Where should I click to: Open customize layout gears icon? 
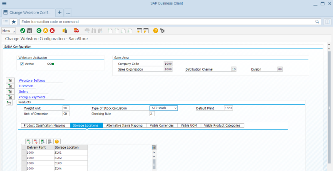(x=162, y=31)
